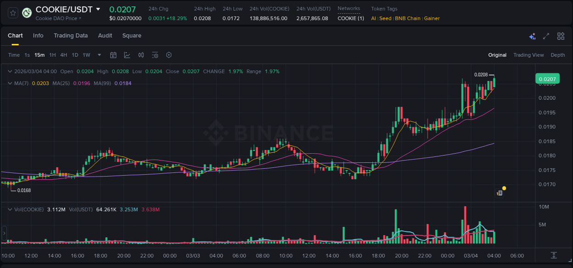Open the extra timeframes dropdown arrow

pyautogui.click(x=99, y=55)
